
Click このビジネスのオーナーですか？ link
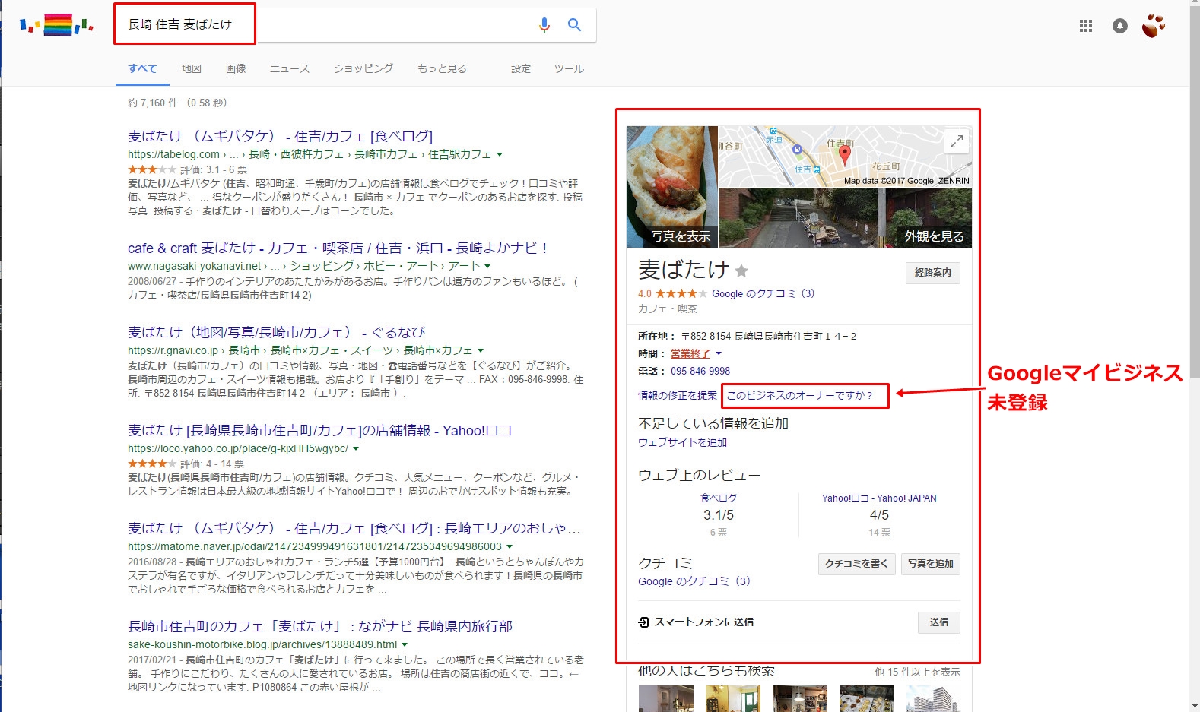(x=800, y=395)
